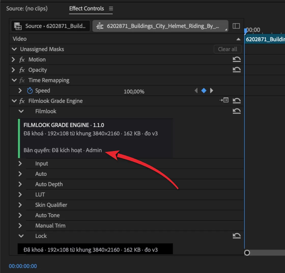Click the Clear all masks button
Screen dimensions: 285x273
227,49
